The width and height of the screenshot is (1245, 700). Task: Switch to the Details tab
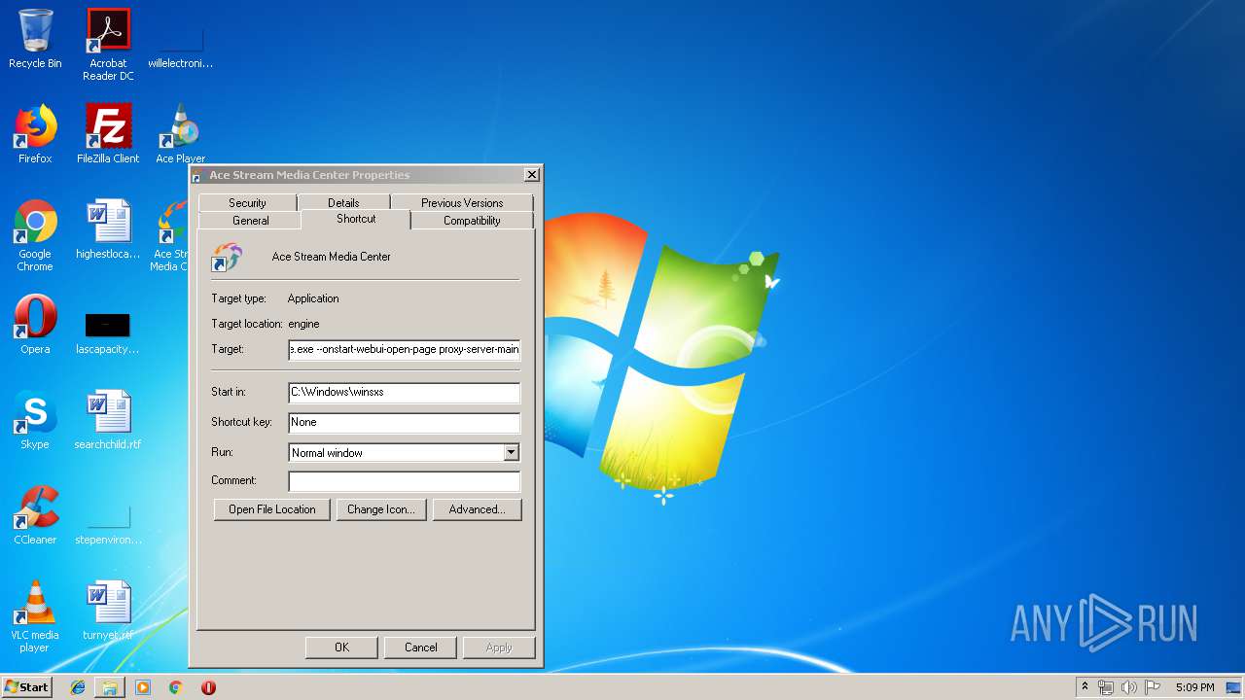pyautogui.click(x=343, y=202)
